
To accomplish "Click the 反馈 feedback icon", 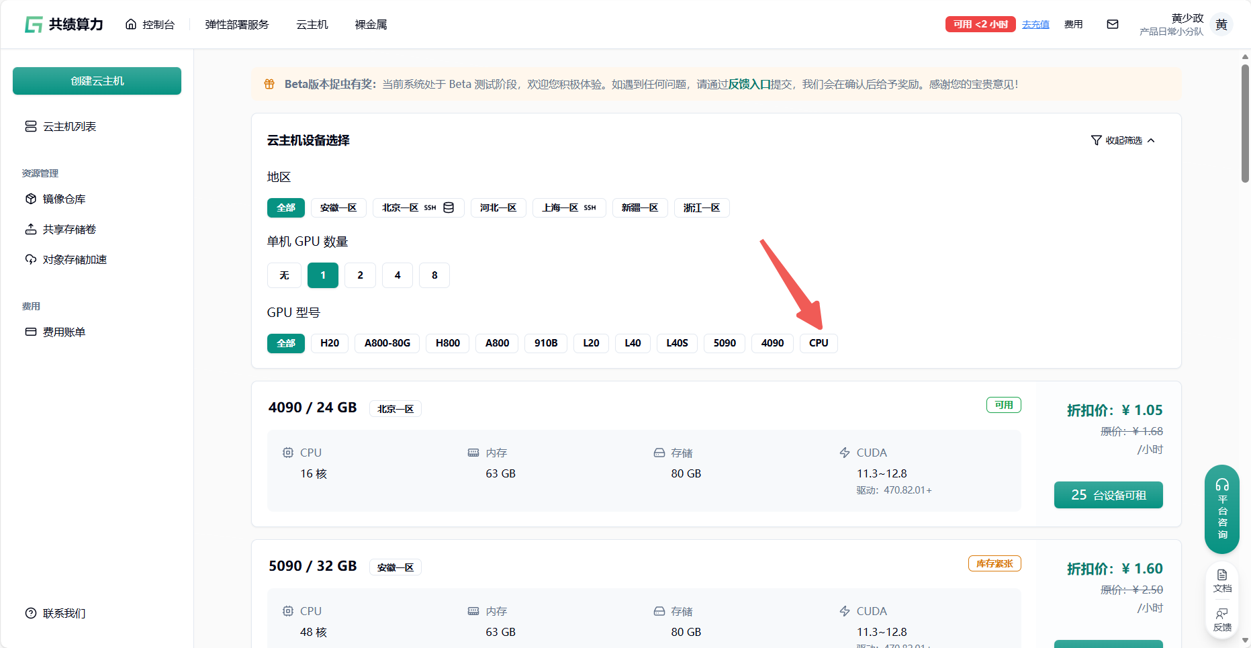I will click(1222, 620).
